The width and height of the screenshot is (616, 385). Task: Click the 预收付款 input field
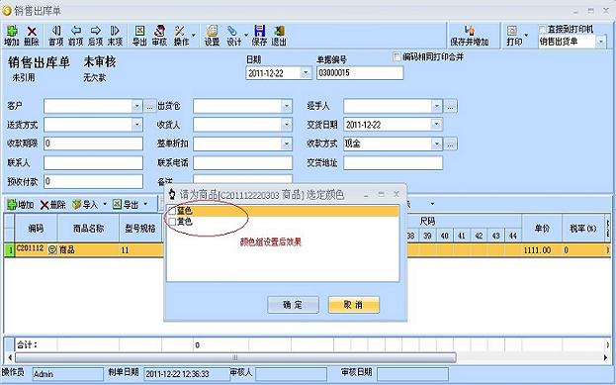pos(93,181)
